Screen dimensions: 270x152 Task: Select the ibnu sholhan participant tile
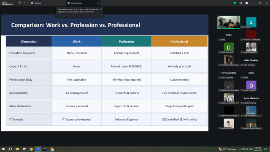coord(229,124)
